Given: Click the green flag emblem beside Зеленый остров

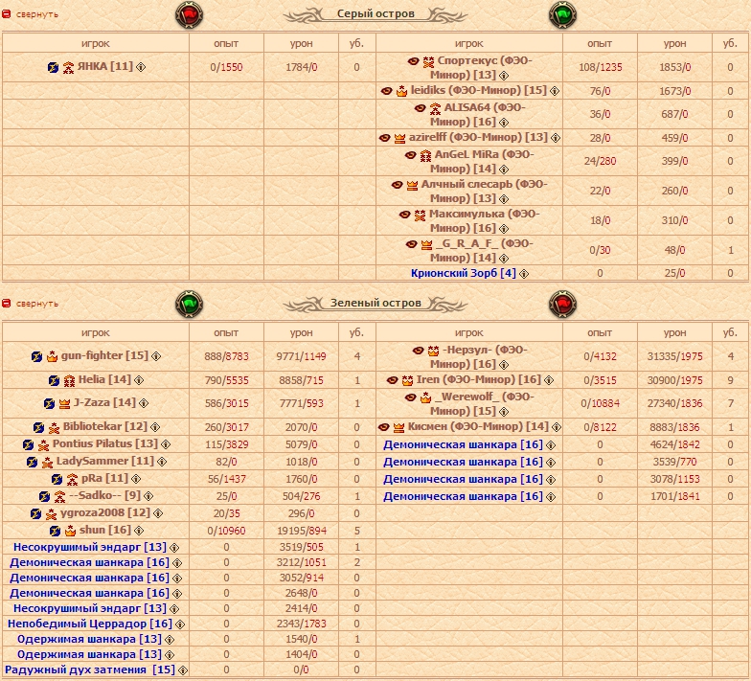Looking at the screenshot, I should (x=190, y=305).
